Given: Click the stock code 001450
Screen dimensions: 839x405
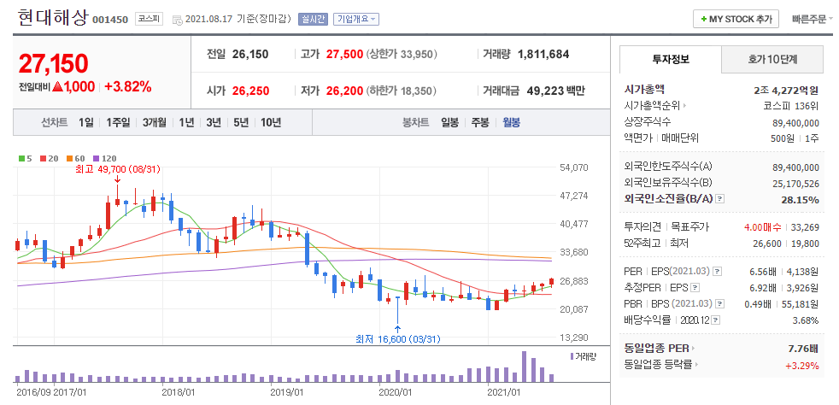Looking at the screenshot, I should [x=110, y=20].
